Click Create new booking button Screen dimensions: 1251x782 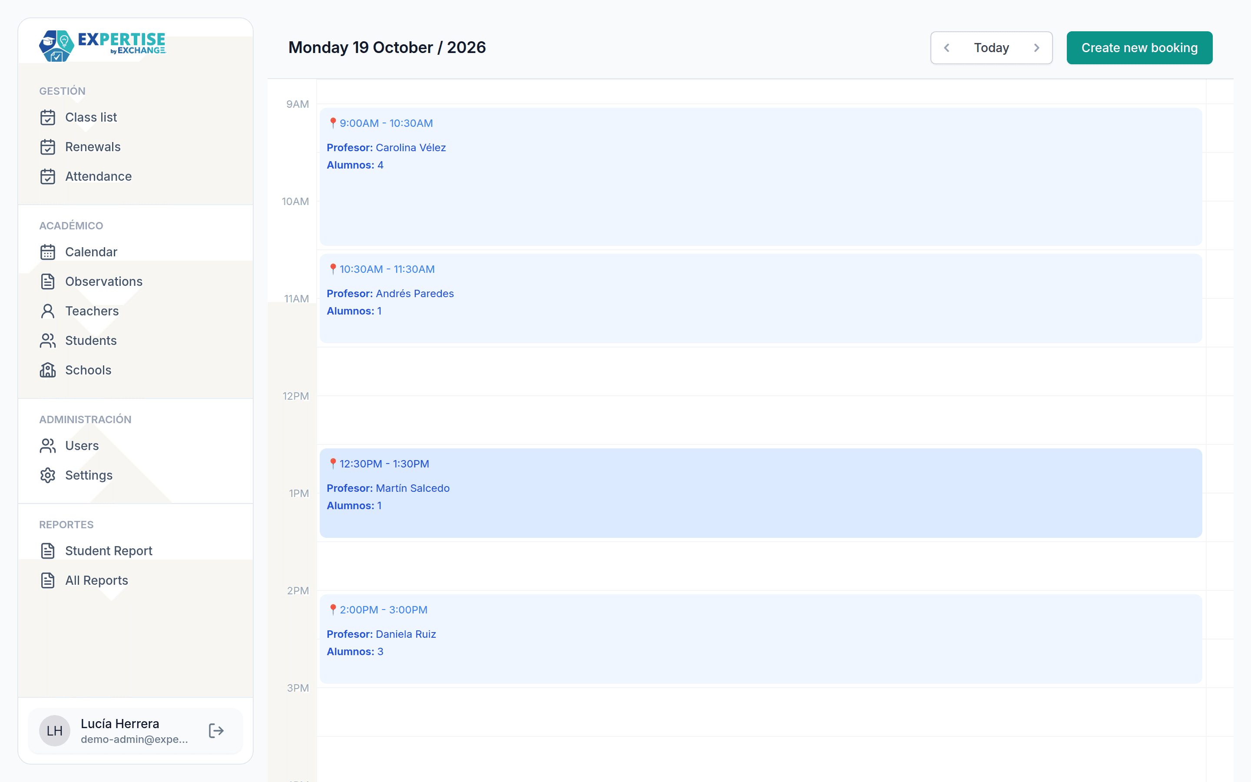pyautogui.click(x=1139, y=48)
